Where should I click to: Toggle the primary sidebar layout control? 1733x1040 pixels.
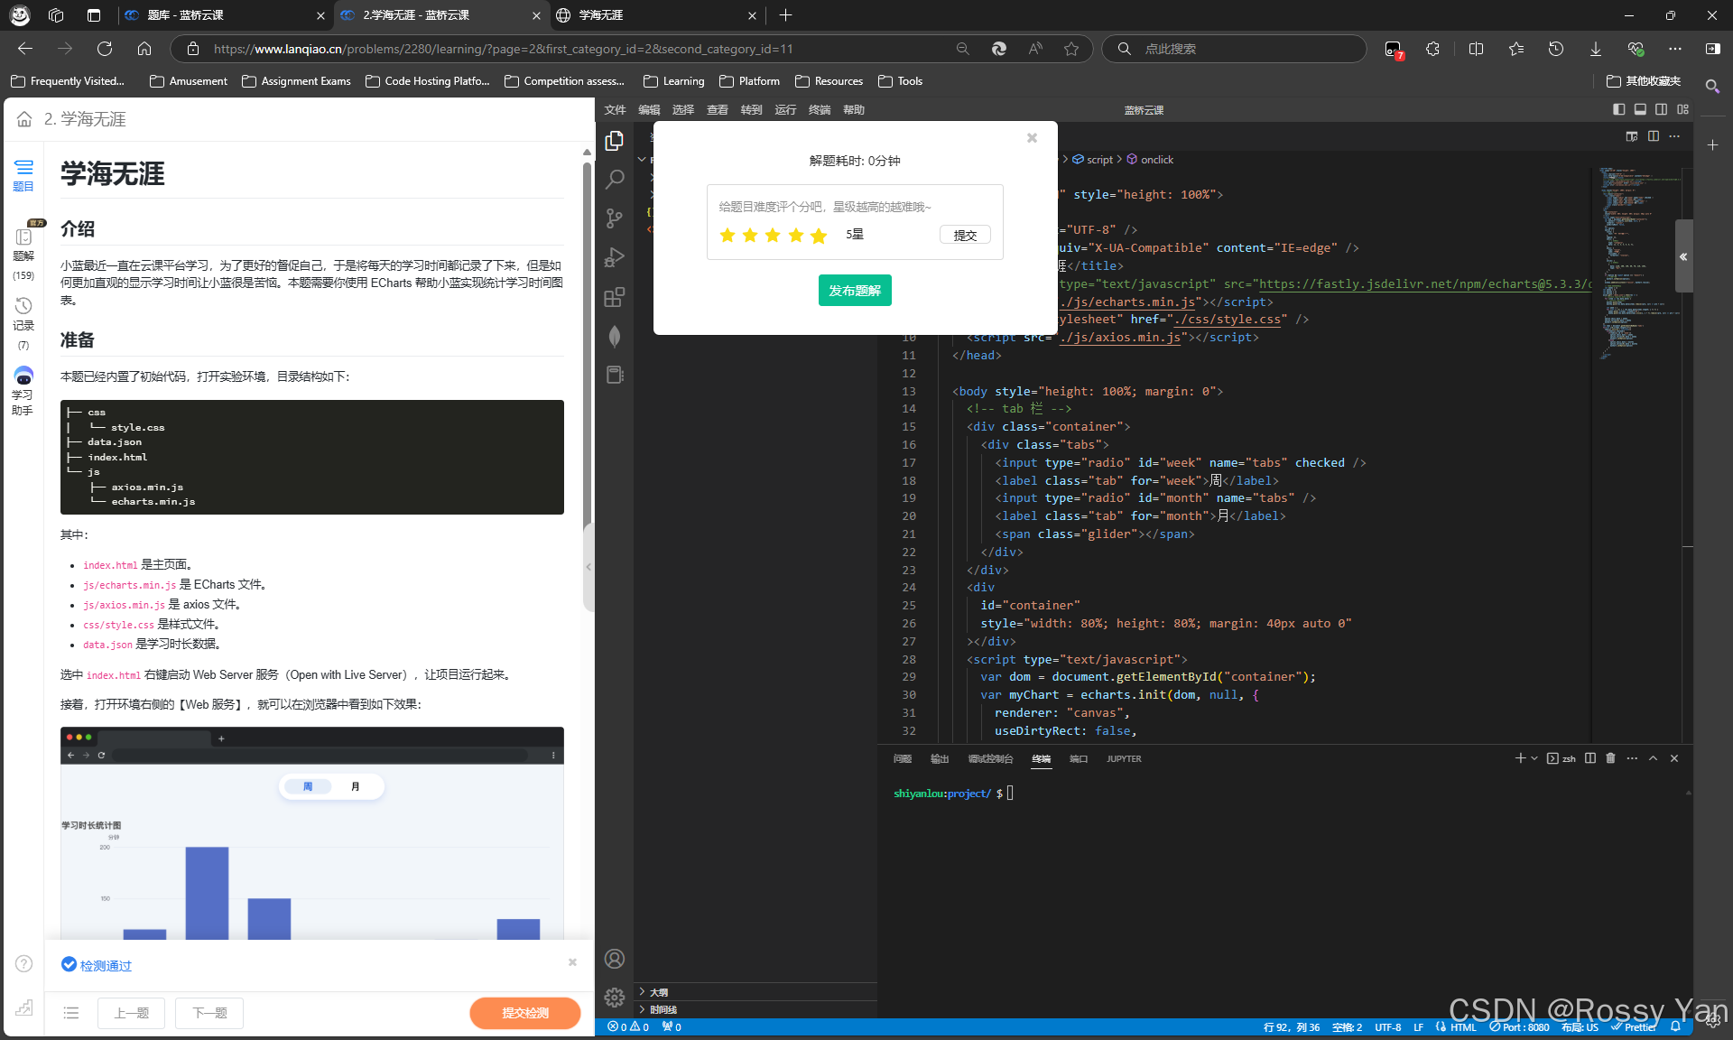tap(1618, 109)
